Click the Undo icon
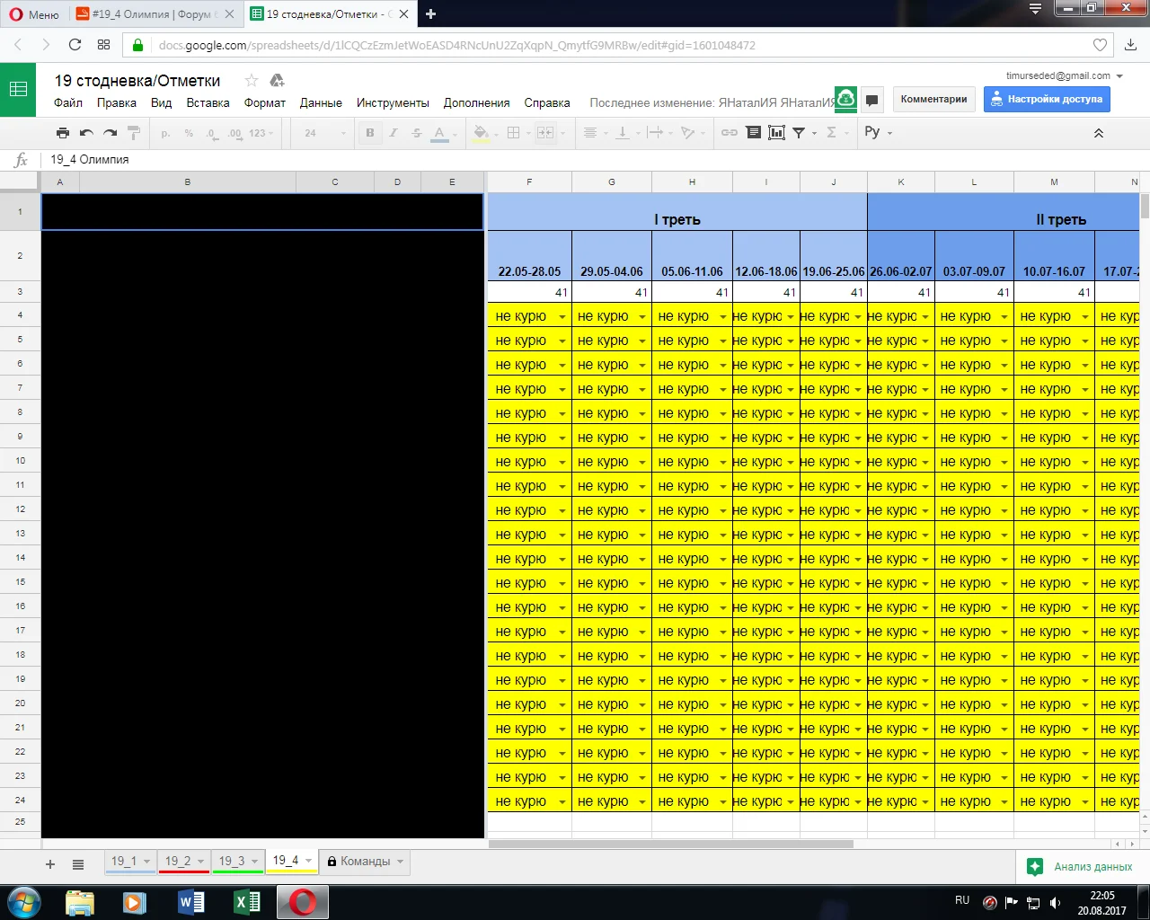The height and width of the screenshot is (920, 1150). [86, 132]
